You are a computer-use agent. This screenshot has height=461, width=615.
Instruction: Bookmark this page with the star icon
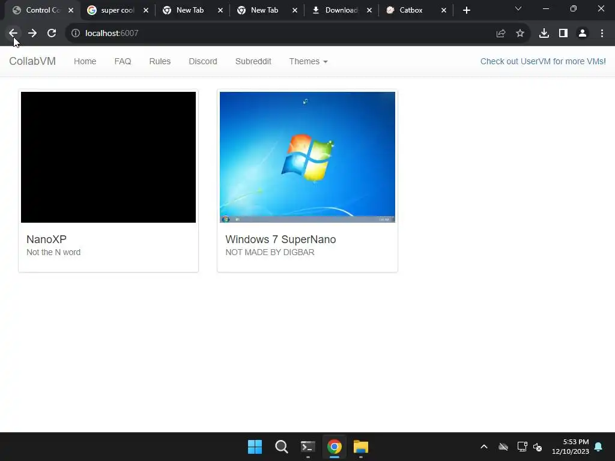pos(520,34)
